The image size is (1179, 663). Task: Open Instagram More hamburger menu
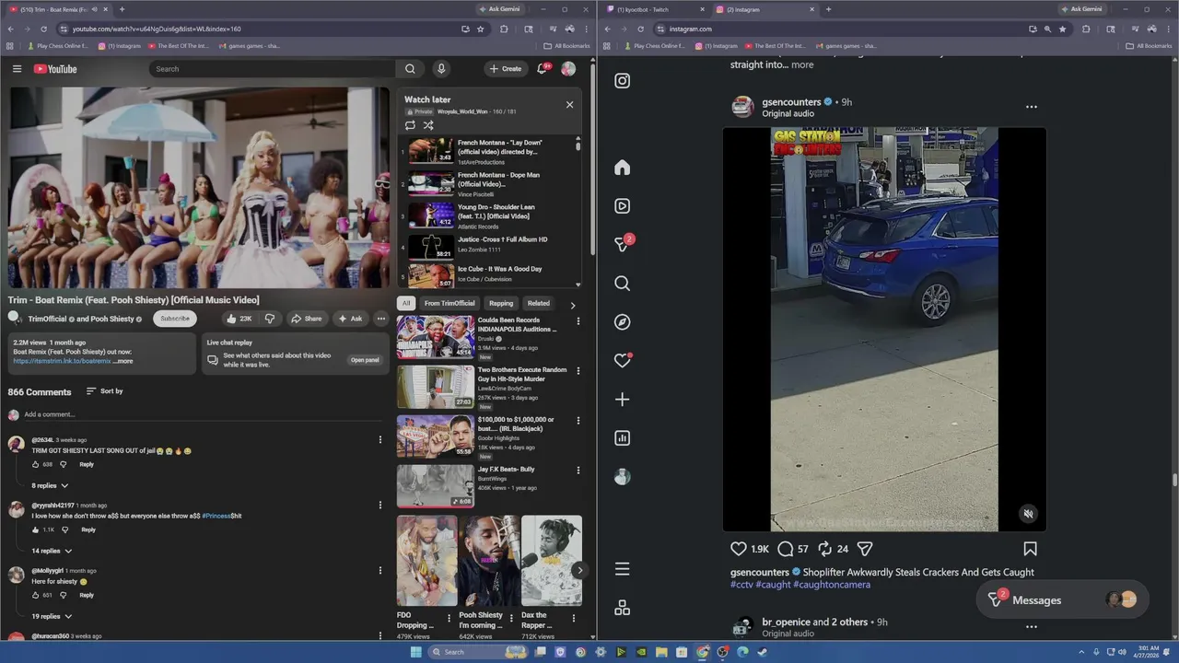[623, 569]
